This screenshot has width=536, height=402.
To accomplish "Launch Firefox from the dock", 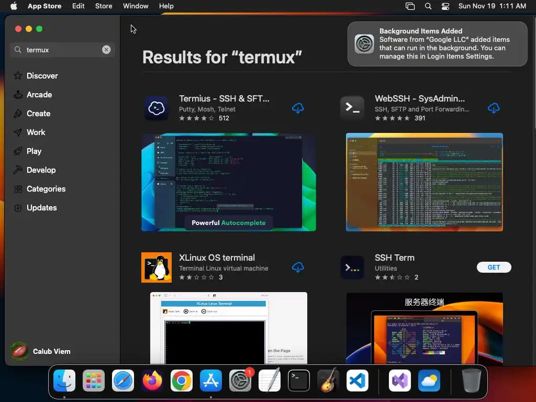I will coord(152,380).
